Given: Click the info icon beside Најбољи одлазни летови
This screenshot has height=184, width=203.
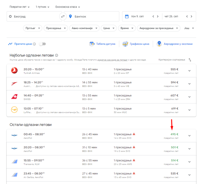Looking at the screenshot, I should (56, 55).
